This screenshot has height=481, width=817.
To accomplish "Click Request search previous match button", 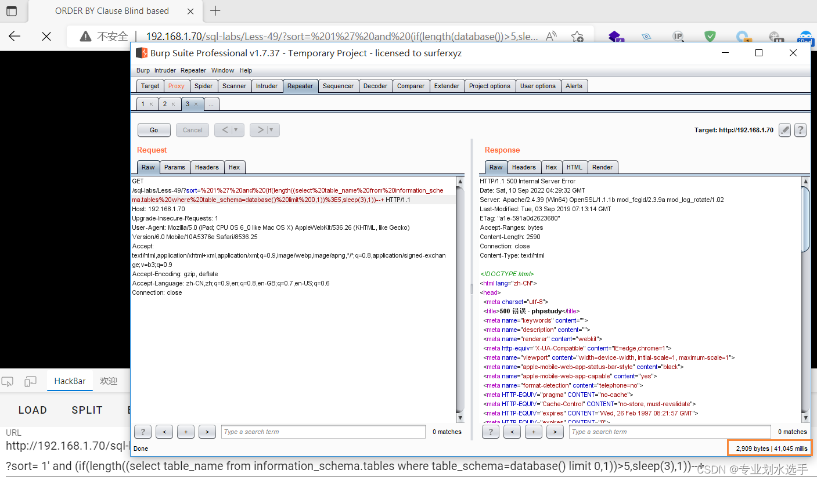I will 164,432.
